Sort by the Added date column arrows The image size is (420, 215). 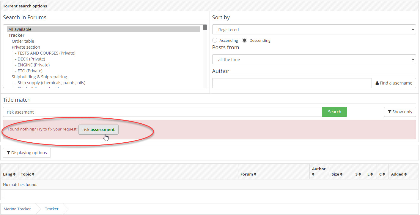pyautogui.click(x=405, y=174)
